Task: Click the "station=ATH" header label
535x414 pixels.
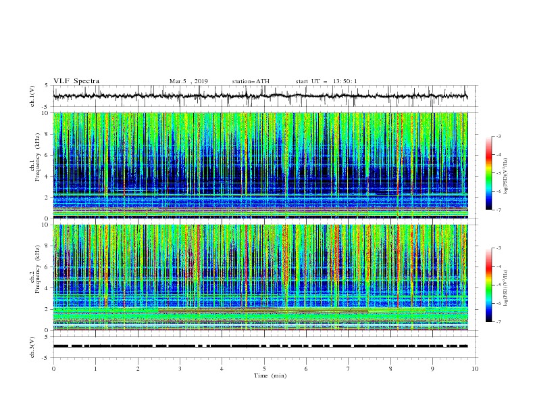Action: (x=251, y=81)
